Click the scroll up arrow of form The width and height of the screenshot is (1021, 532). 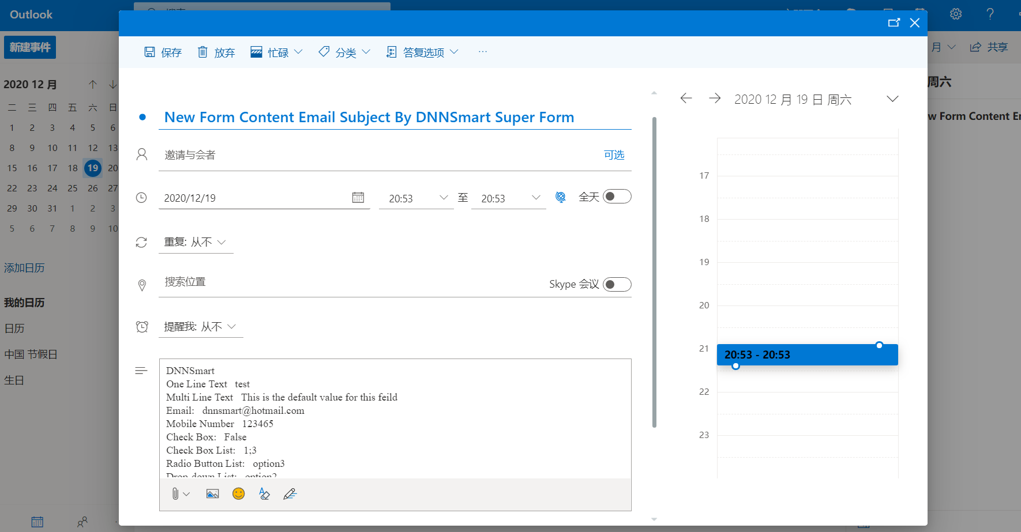click(654, 93)
